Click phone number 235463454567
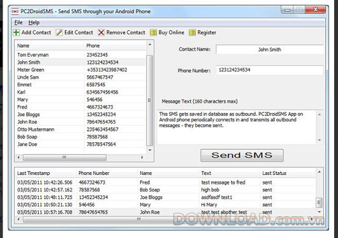 103,130
